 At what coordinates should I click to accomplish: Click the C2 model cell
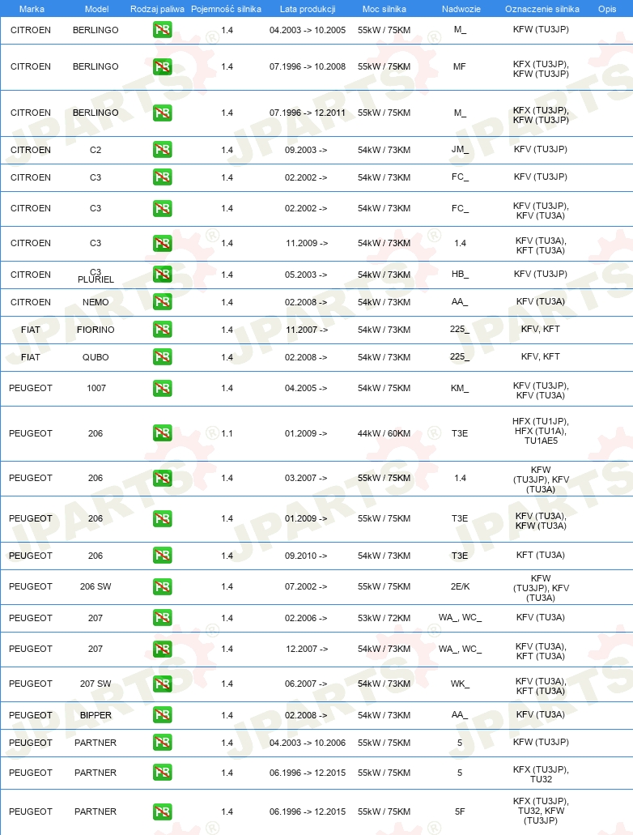click(96, 150)
